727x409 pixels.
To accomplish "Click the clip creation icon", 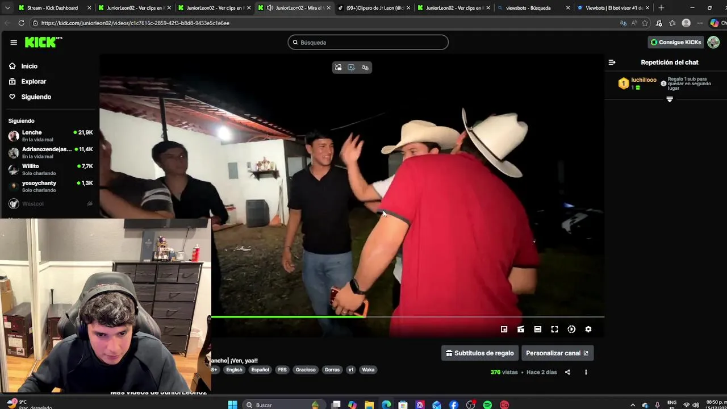I will tap(521, 329).
